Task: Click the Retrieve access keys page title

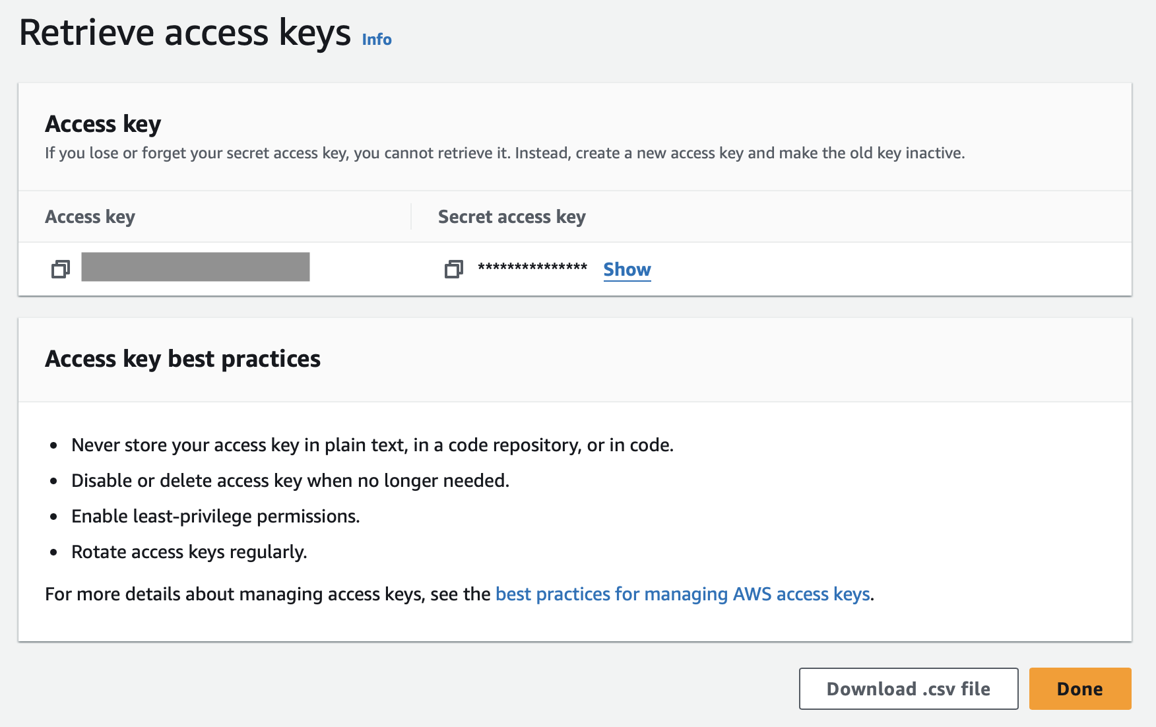Action: [x=185, y=33]
